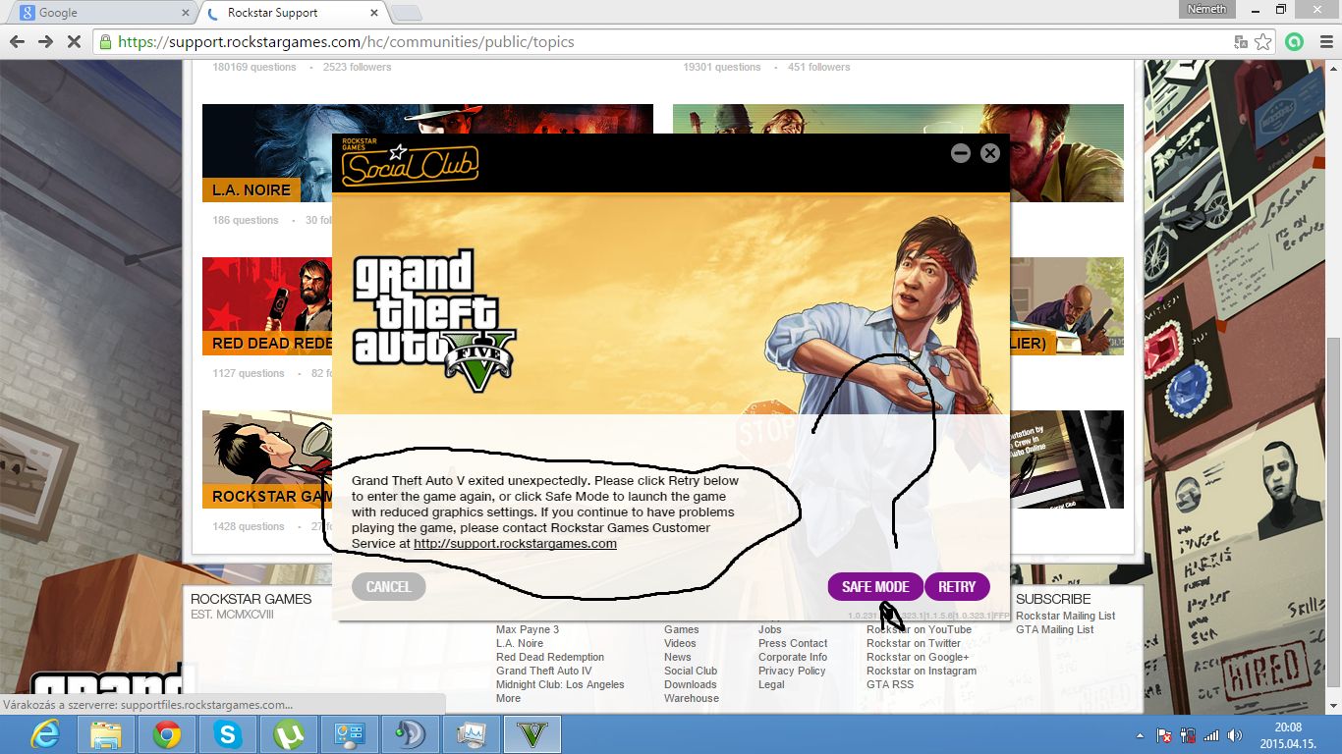Open the Control Panel taskbar icon

[350, 734]
